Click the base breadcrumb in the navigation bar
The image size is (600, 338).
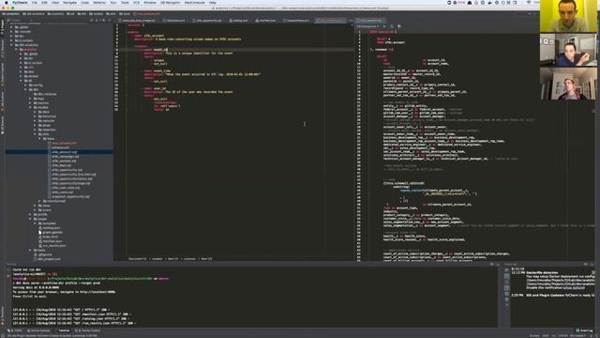point(125,14)
